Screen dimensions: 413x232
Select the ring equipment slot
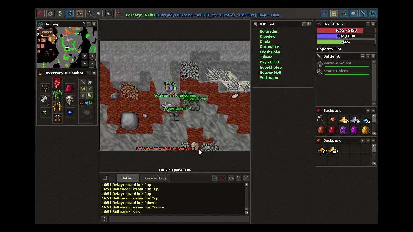pyautogui.click(x=45, y=112)
